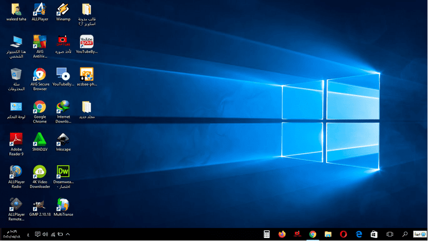Switch input language via ع indicator

(28, 234)
